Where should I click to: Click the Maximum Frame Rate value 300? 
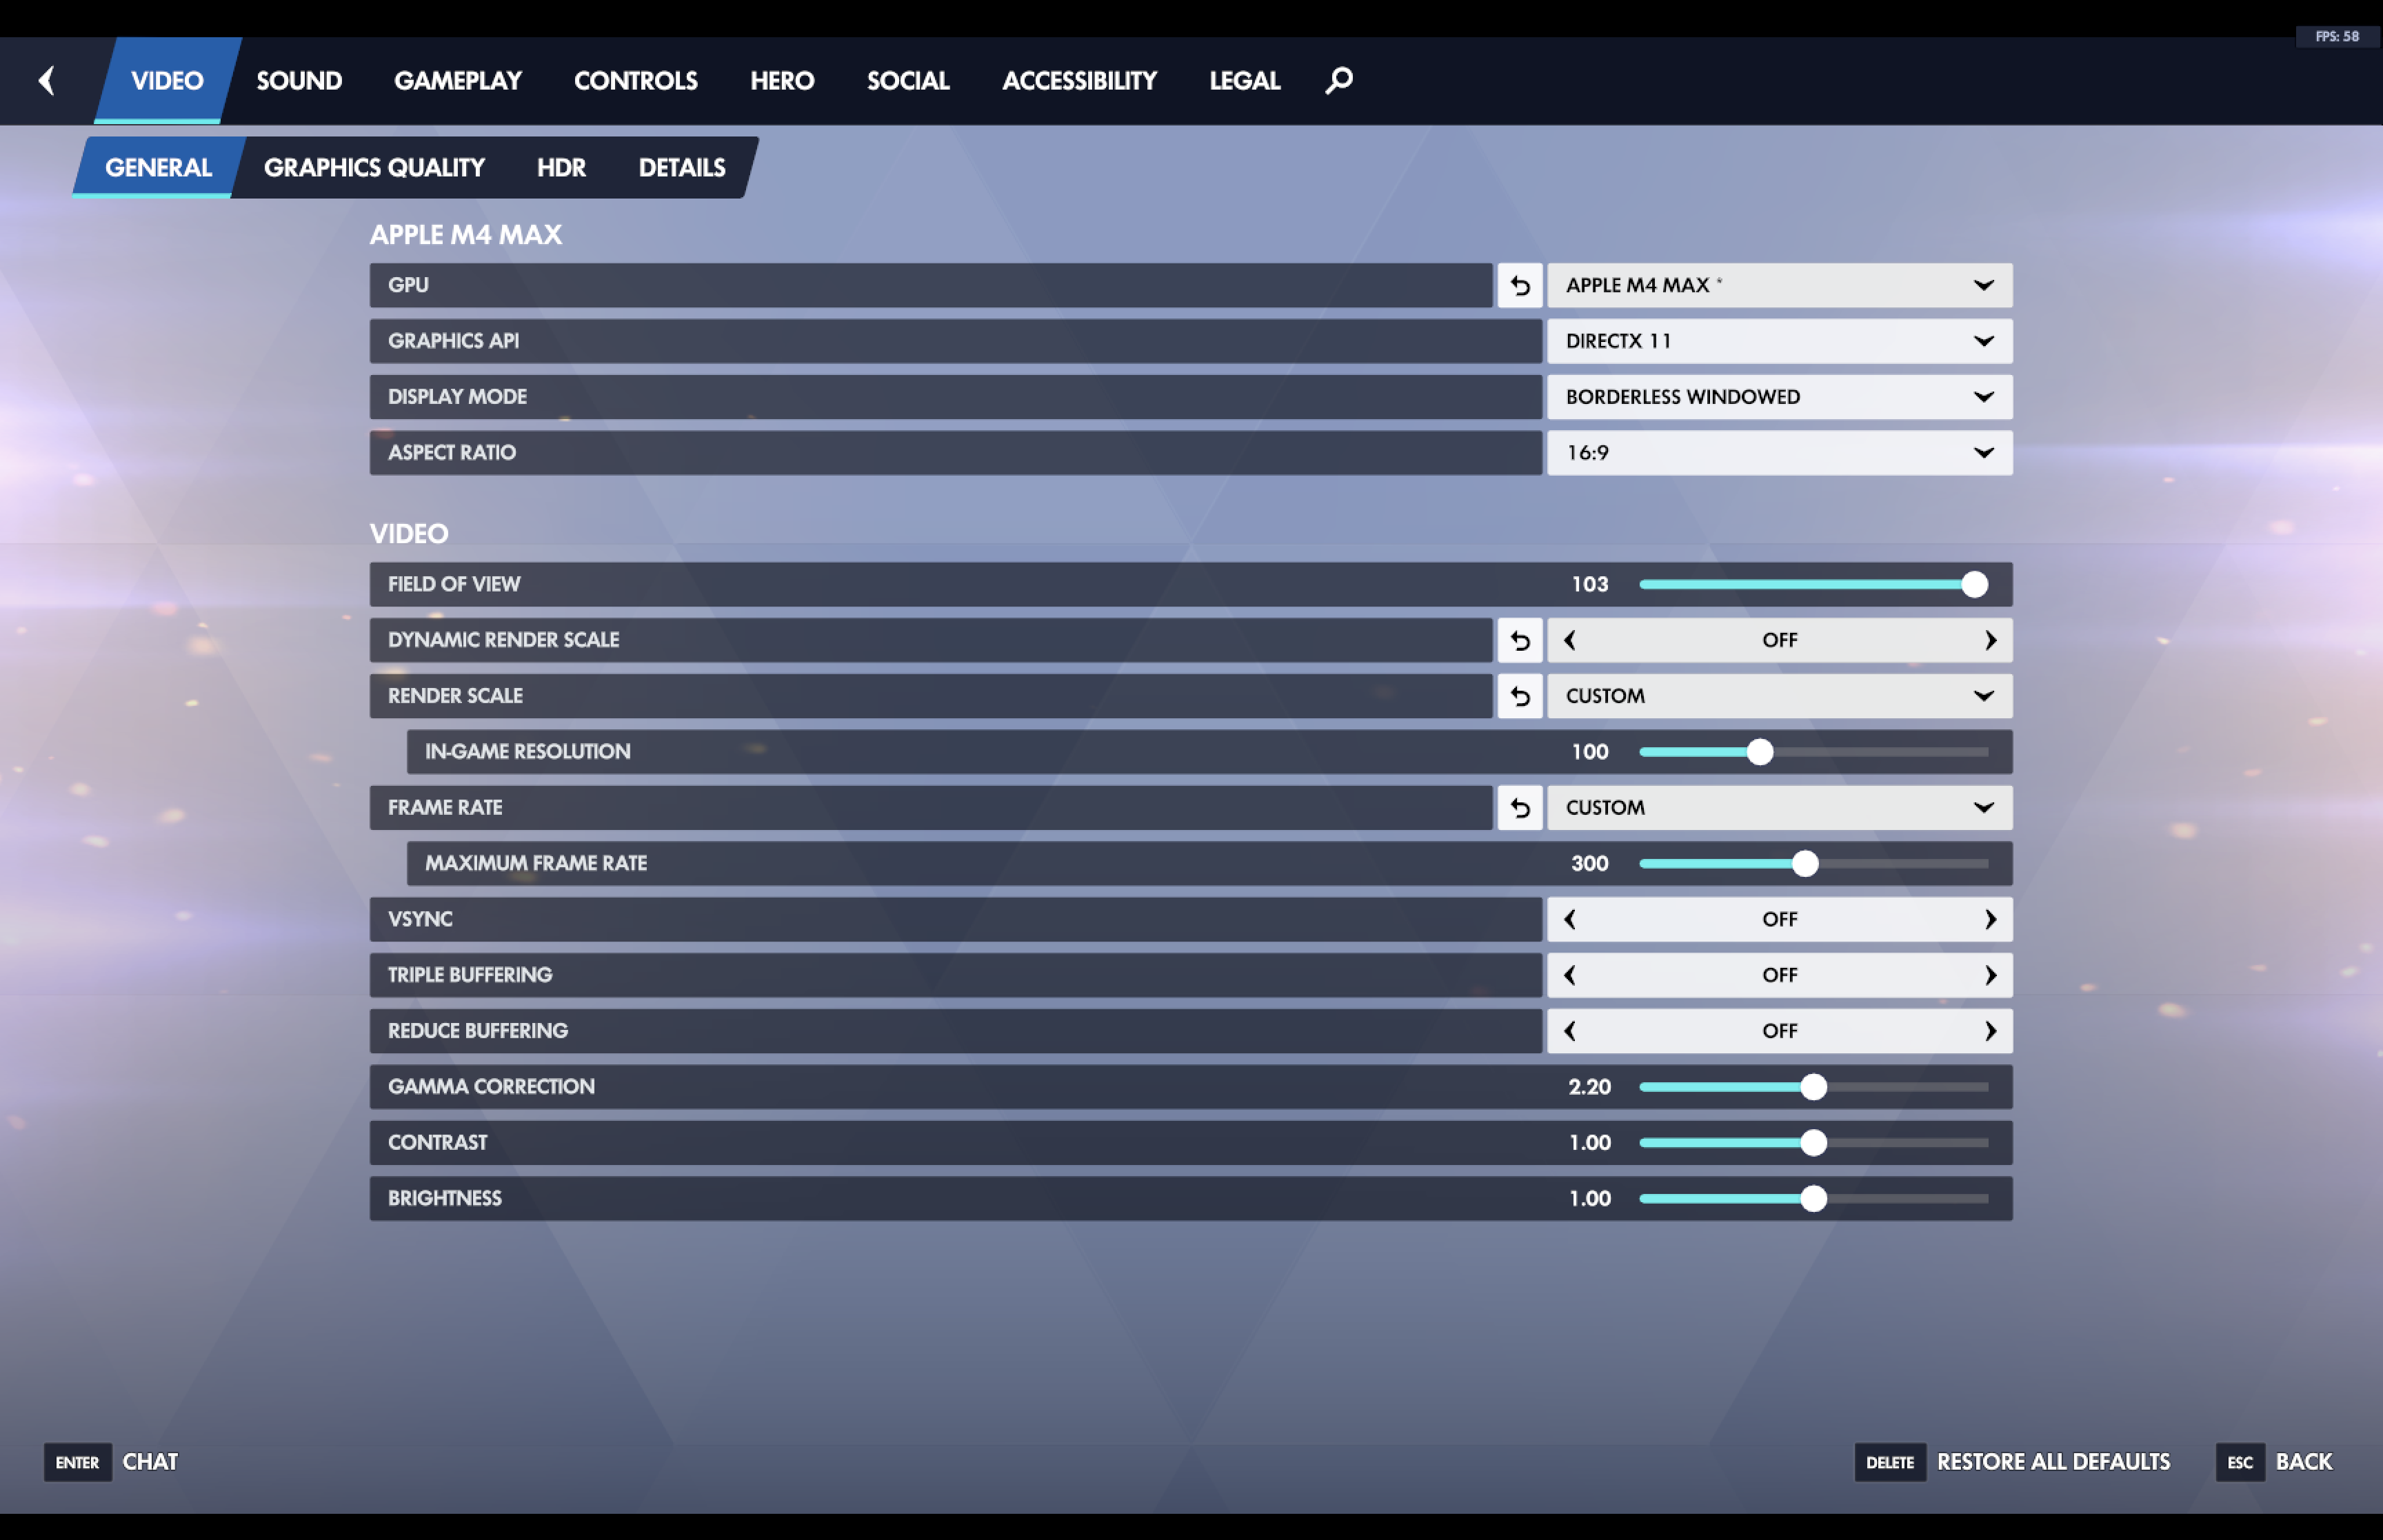(x=1590, y=864)
